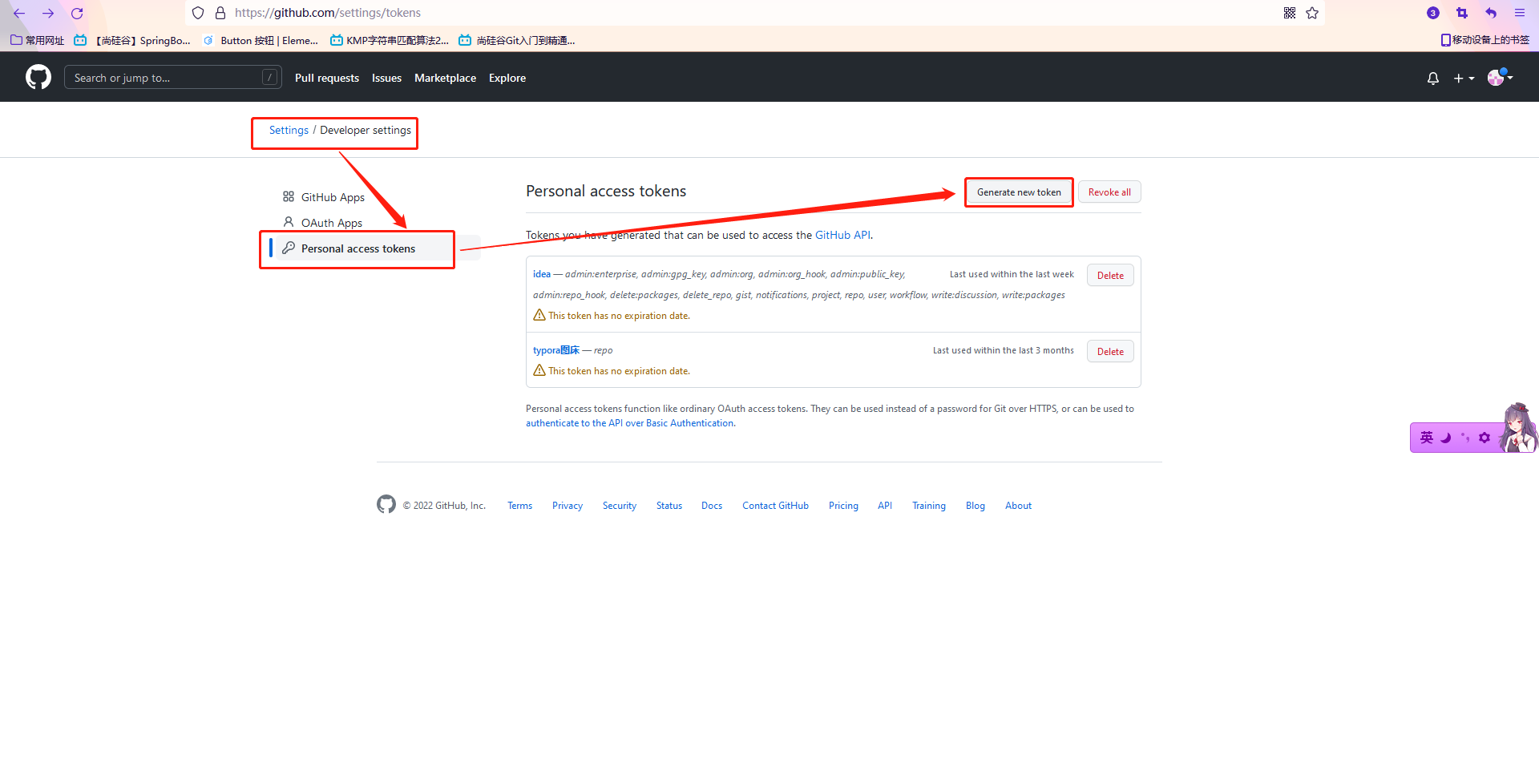The width and height of the screenshot is (1539, 779).
Task: Delete the typora图床 token
Action: [1110, 351]
